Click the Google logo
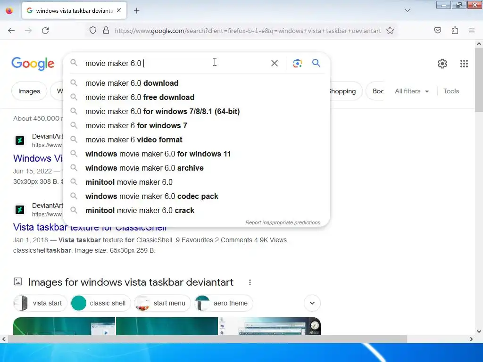This screenshot has width=483, height=362. pyautogui.click(x=33, y=64)
